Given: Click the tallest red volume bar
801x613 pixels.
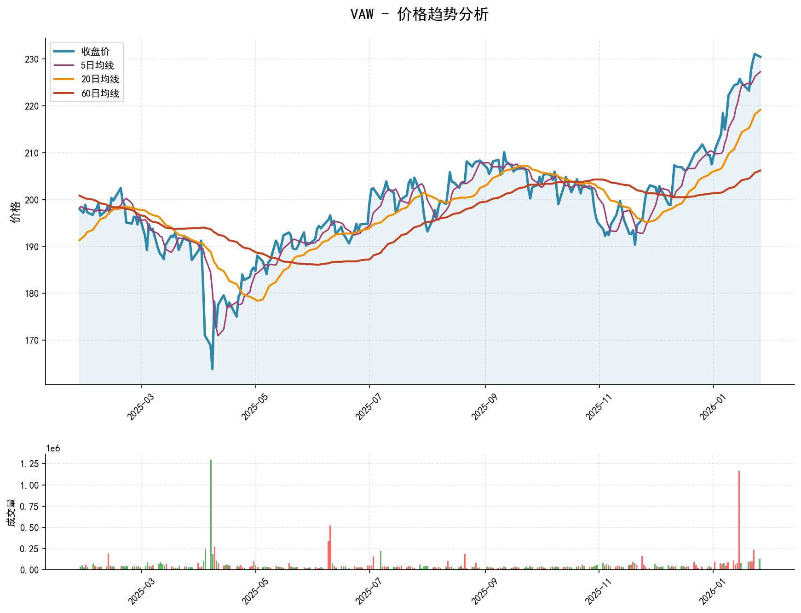Looking at the screenshot, I should click(x=739, y=520).
